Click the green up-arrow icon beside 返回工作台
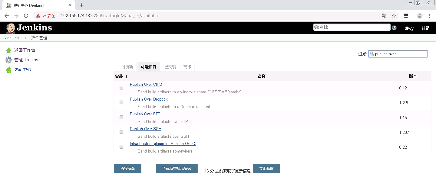The width and height of the screenshot is (436, 193). pyautogui.click(x=9, y=50)
